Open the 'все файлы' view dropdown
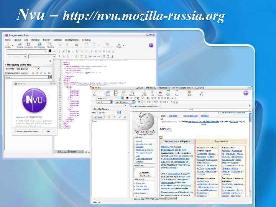 click(28, 69)
